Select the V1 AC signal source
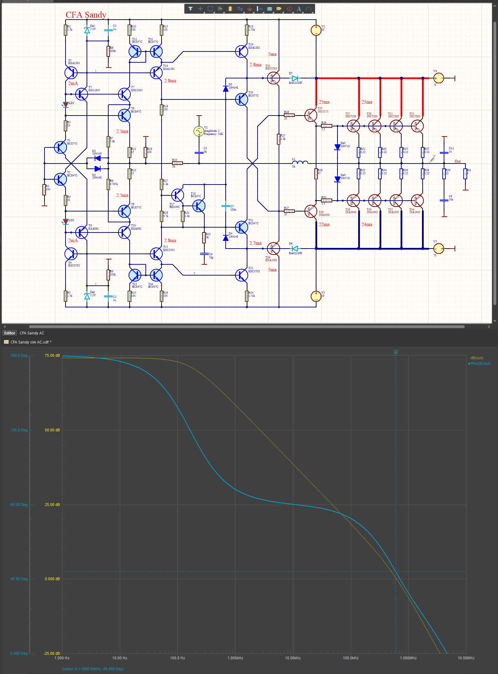The height and width of the screenshot is (674, 498). coord(199,131)
